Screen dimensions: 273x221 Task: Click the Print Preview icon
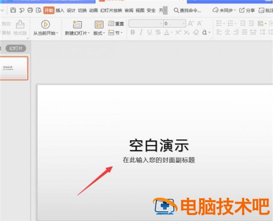pos(39,10)
